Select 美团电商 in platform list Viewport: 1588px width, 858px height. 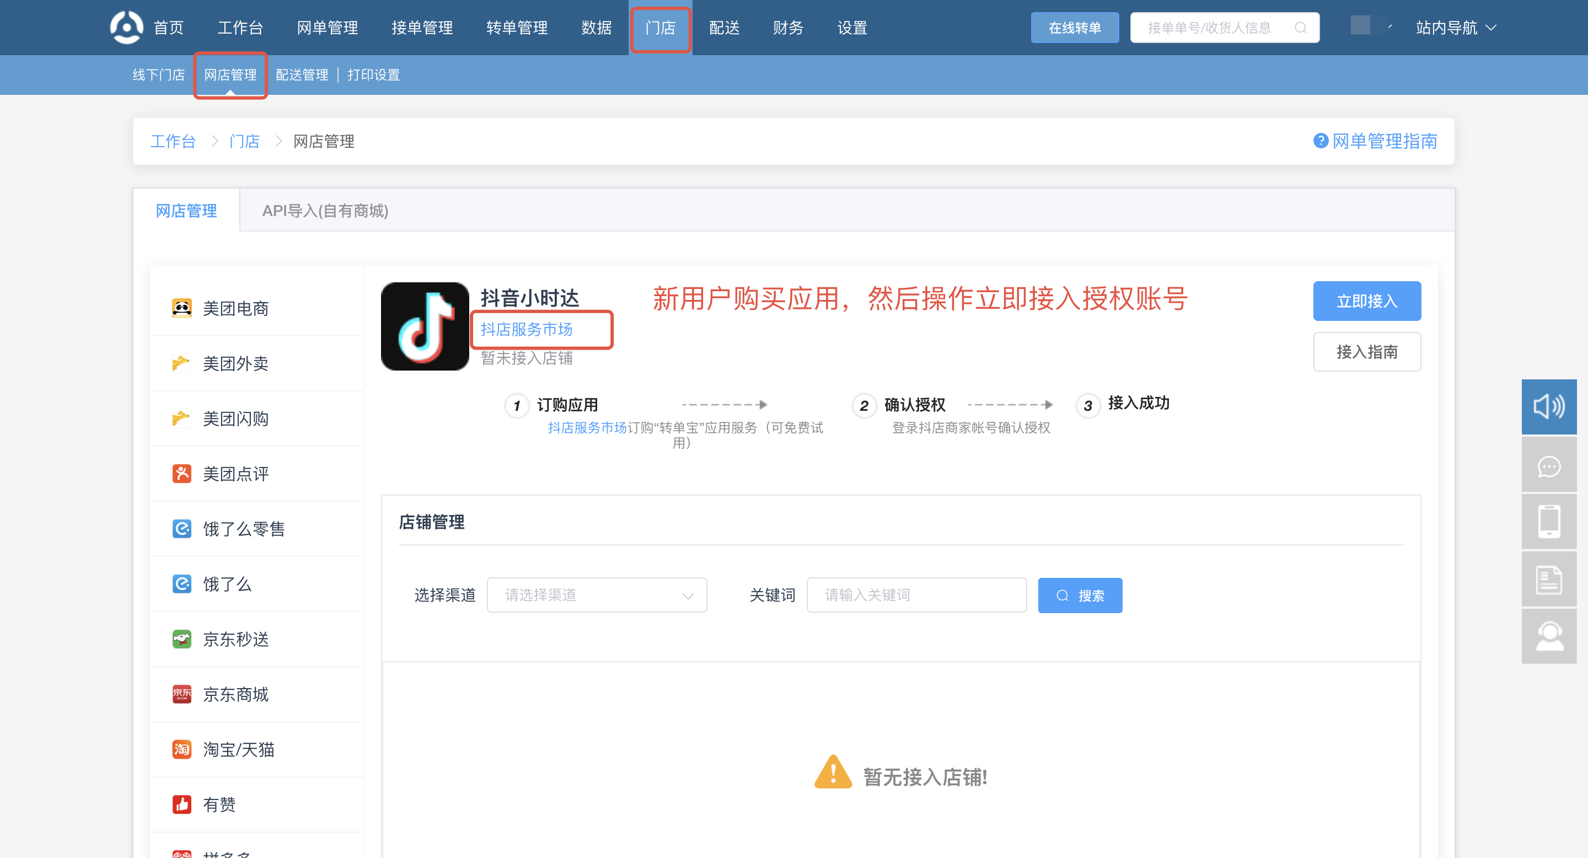click(x=257, y=308)
